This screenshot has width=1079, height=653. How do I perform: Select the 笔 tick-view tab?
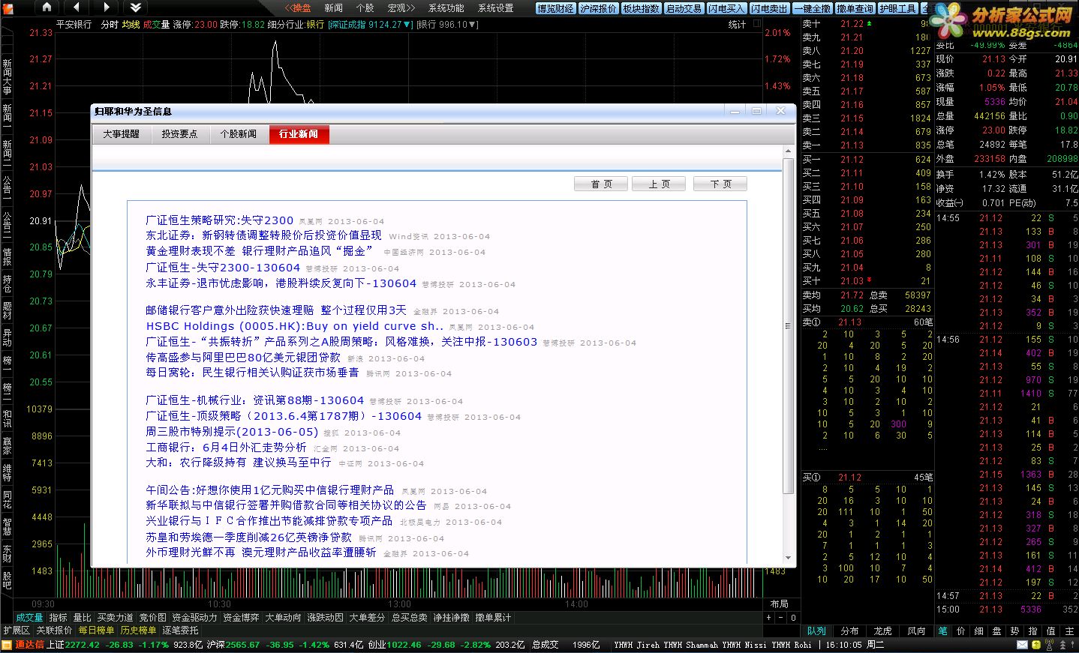click(x=943, y=631)
